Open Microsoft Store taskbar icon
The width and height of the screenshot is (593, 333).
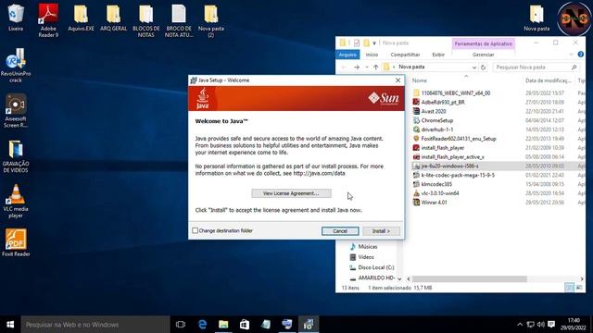245,325
